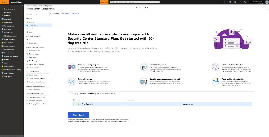Select Getting started menu item
The image size is (269, 137).
[38, 25]
